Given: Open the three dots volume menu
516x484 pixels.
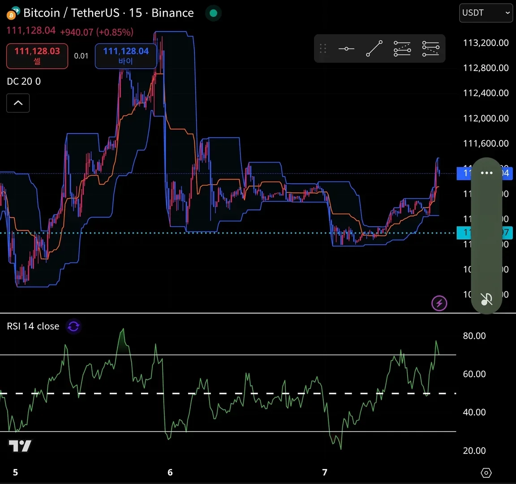Looking at the screenshot, I should pos(486,173).
